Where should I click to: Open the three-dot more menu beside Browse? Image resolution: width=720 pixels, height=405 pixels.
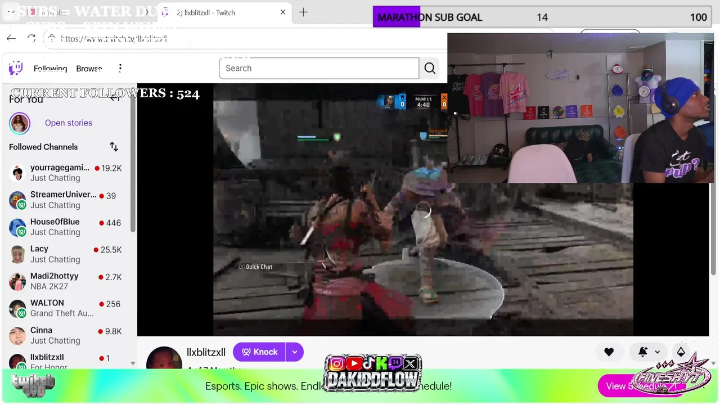(x=120, y=68)
